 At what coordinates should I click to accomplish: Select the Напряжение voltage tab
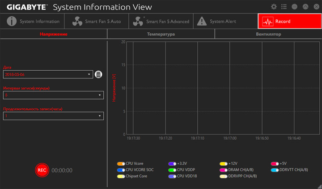54,34
